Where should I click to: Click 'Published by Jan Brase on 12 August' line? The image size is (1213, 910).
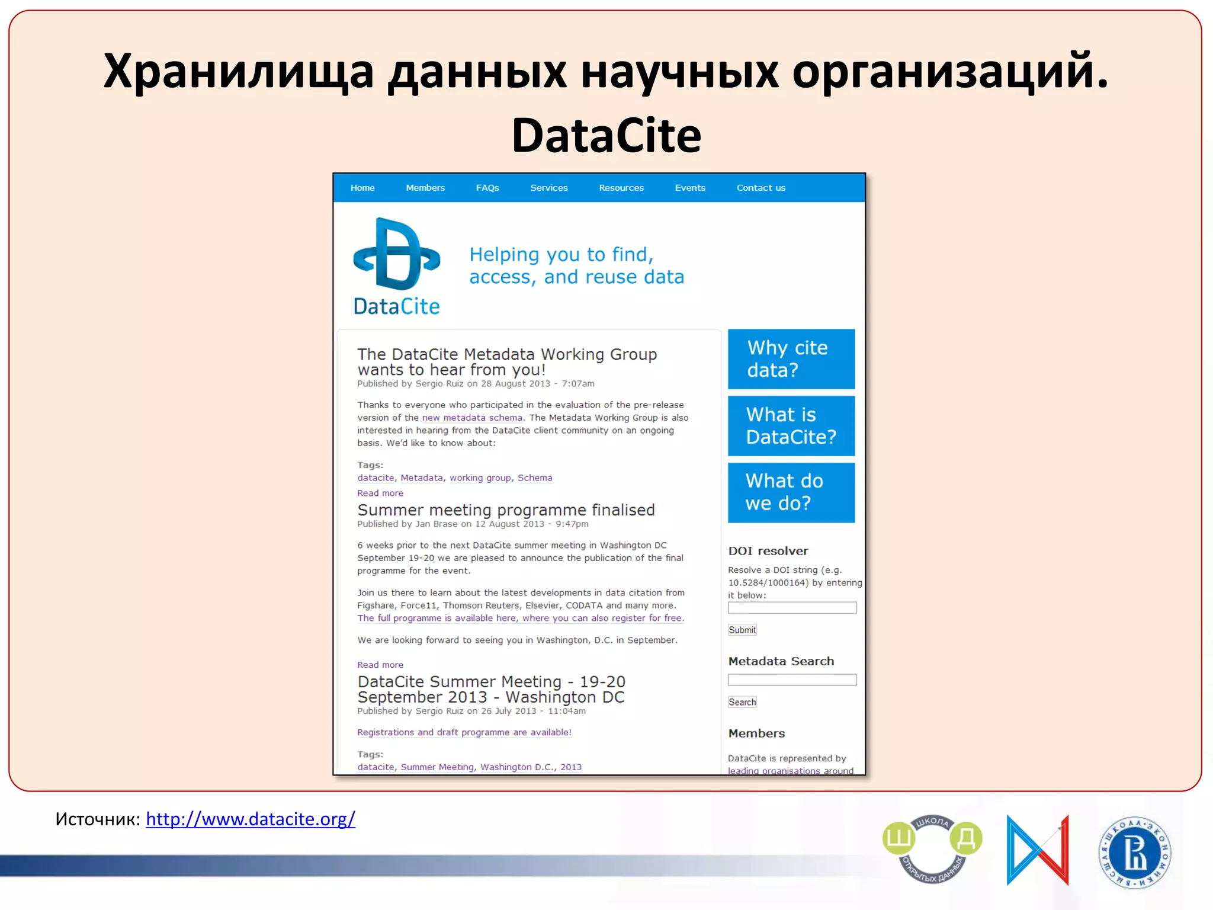[x=473, y=524]
